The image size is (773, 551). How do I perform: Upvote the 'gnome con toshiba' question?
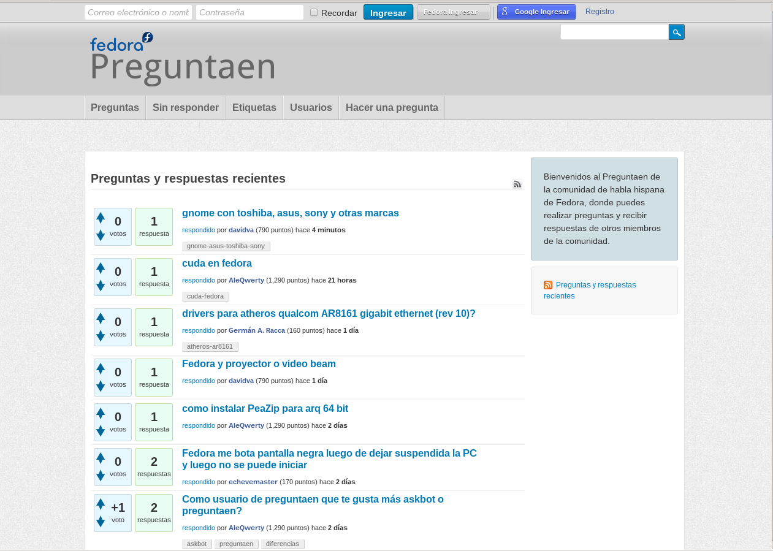[101, 218]
